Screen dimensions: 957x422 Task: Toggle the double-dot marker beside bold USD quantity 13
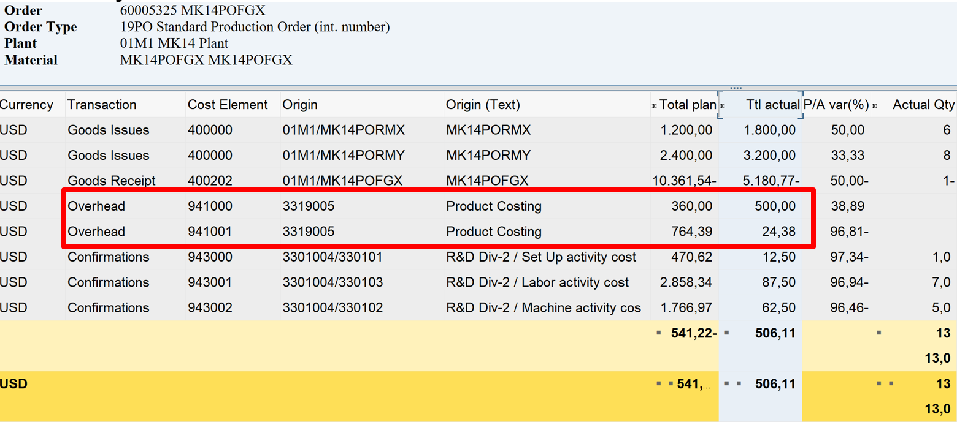point(885,384)
